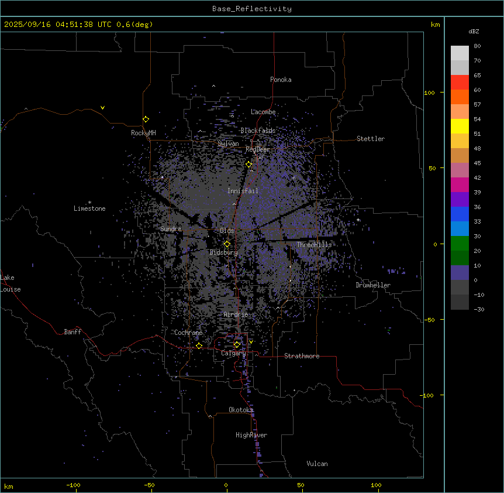Click the Sylvan label

[228, 143]
